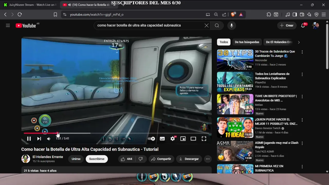Open the YouTube guide hamburger menu
Image resolution: width=329 pixels, height=185 pixels.
(x=8, y=25)
